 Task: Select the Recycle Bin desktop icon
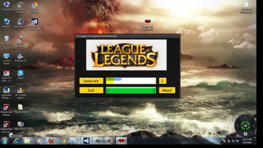point(7,40)
